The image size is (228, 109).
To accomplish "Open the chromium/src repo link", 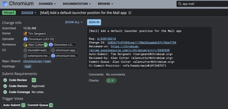I will [x=33, y=61].
